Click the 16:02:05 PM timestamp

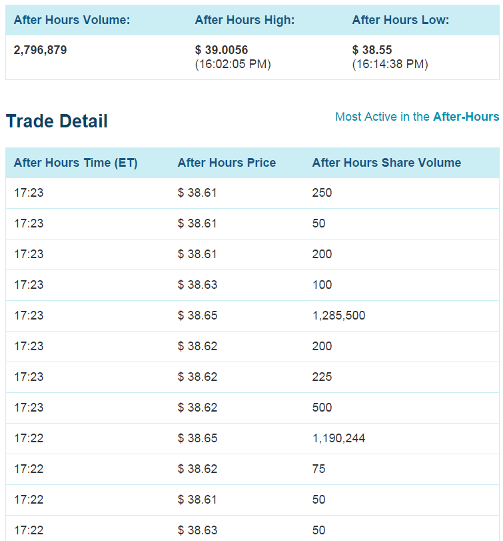pyautogui.click(x=233, y=64)
